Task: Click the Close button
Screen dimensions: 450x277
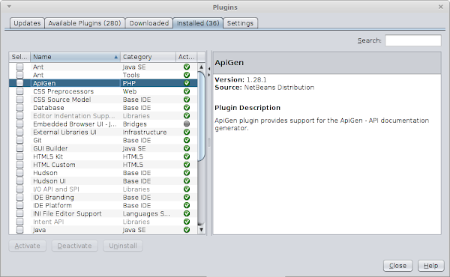Action: [x=397, y=266]
